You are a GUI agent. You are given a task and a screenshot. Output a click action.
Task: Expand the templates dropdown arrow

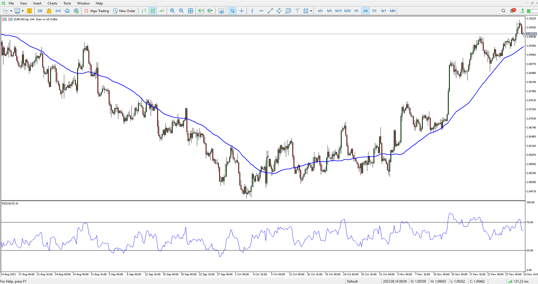point(23,11)
